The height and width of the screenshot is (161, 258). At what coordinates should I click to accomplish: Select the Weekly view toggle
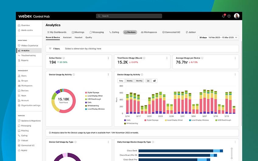pos(130,81)
